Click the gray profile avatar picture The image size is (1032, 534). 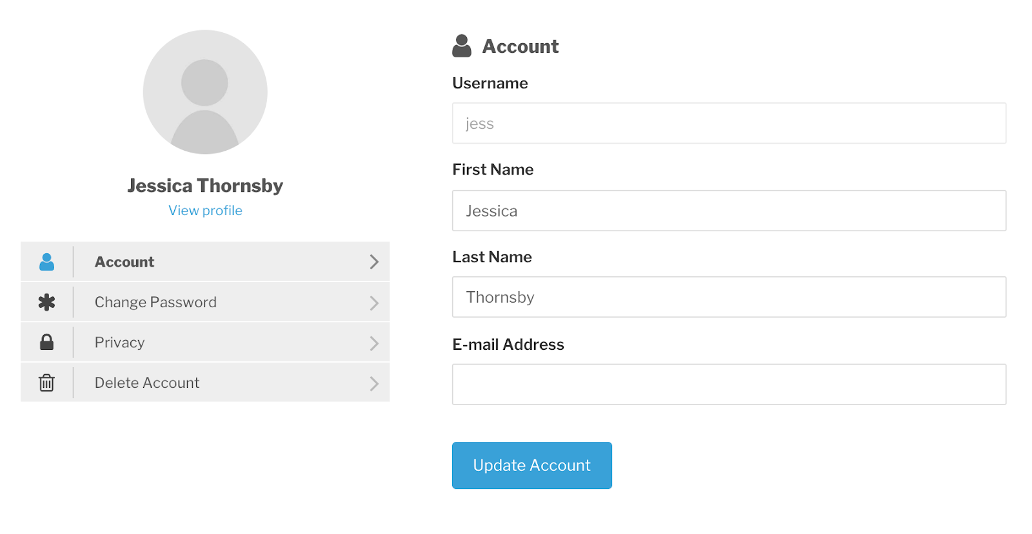(205, 92)
